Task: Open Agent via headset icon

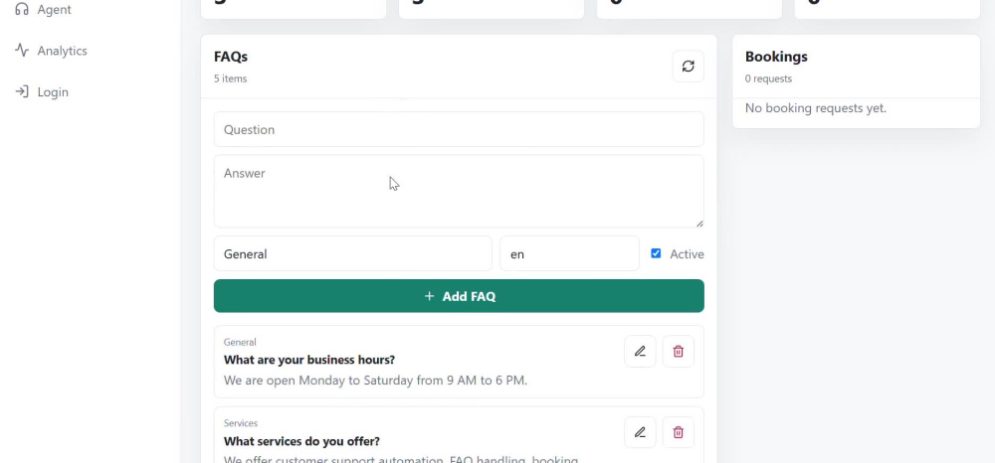Action: point(22,10)
